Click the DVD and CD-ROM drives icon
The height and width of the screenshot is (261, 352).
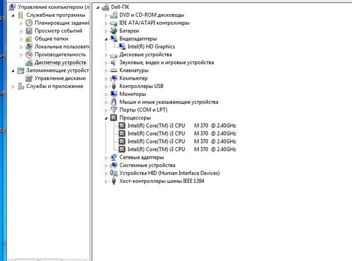point(113,15)
